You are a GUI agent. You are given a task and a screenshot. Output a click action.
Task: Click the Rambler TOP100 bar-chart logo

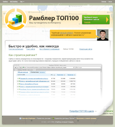(x=16, y=19)
